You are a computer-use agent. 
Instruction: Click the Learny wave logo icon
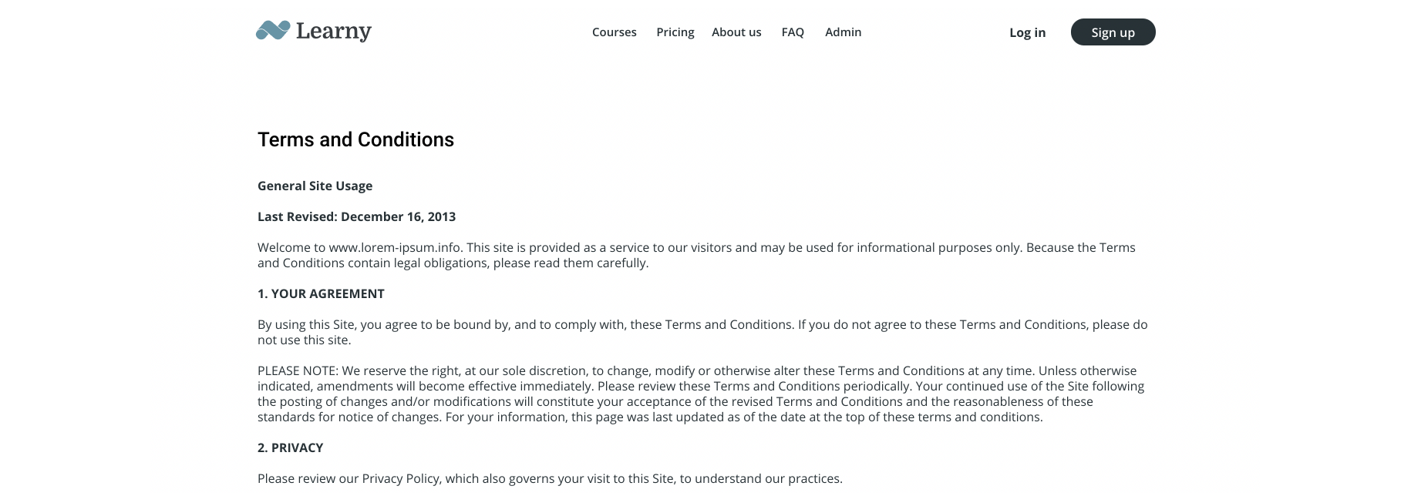click(x=273, y=31)
